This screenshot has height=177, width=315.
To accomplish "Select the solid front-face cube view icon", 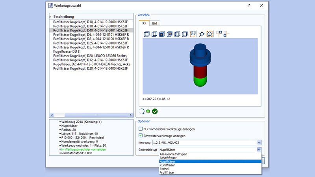I will [x=162, y=34].
